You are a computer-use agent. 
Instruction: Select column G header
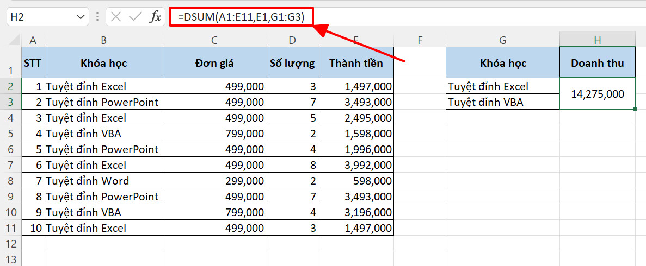(503, 40)
